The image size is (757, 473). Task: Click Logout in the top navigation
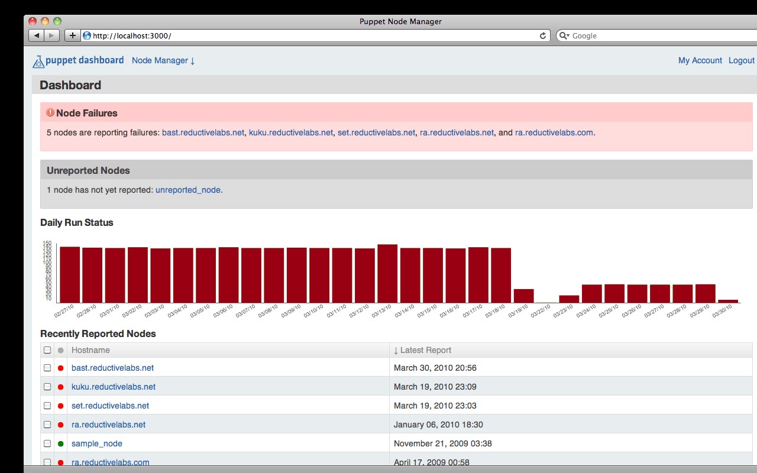[741, 60]
